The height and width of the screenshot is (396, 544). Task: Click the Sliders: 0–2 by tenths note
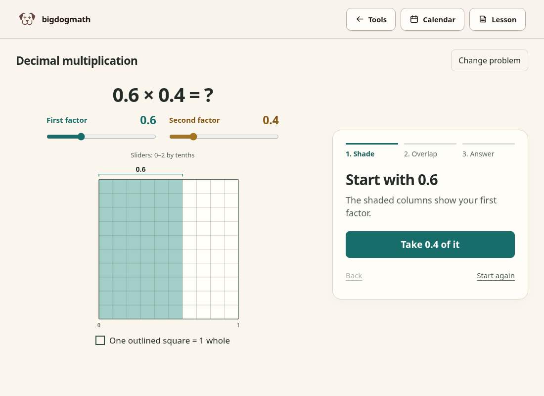[x=162, y=155]
